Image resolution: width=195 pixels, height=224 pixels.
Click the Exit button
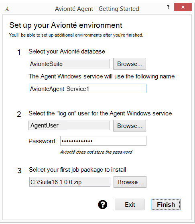[x=130, y=204]
